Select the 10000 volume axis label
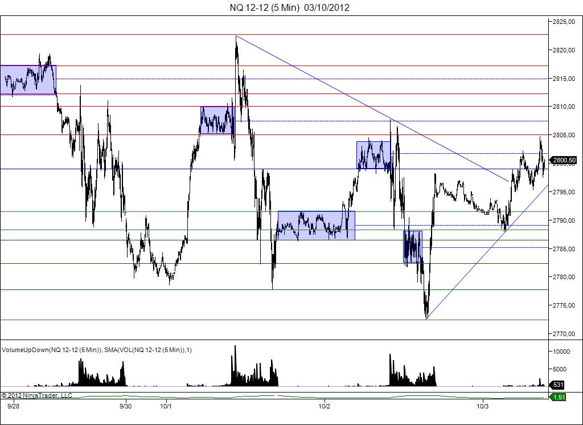The width and height of the screenshot is (583, 425). [x=561, y=352]
